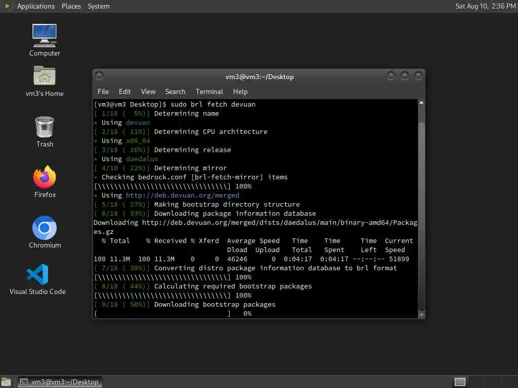Click 'Making bootstrap directory structure' line
Image resolution: width=518 pixels, height=388 pixels.
click(x=227, y=205)
